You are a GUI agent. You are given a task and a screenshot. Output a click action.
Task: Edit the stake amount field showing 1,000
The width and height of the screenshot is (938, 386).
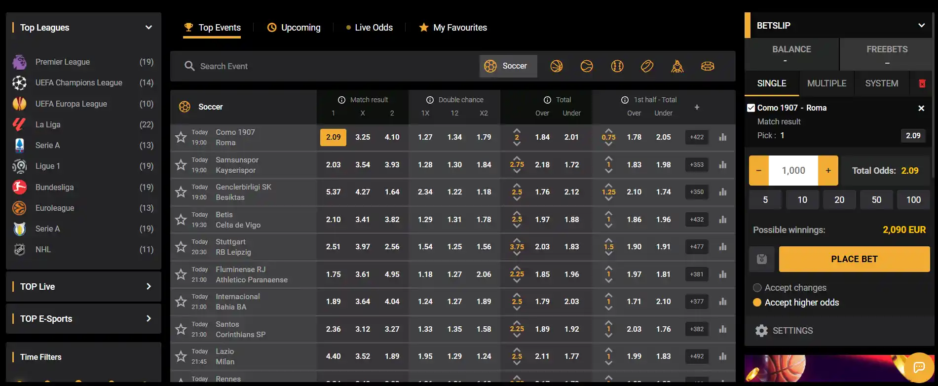point(793,171)
